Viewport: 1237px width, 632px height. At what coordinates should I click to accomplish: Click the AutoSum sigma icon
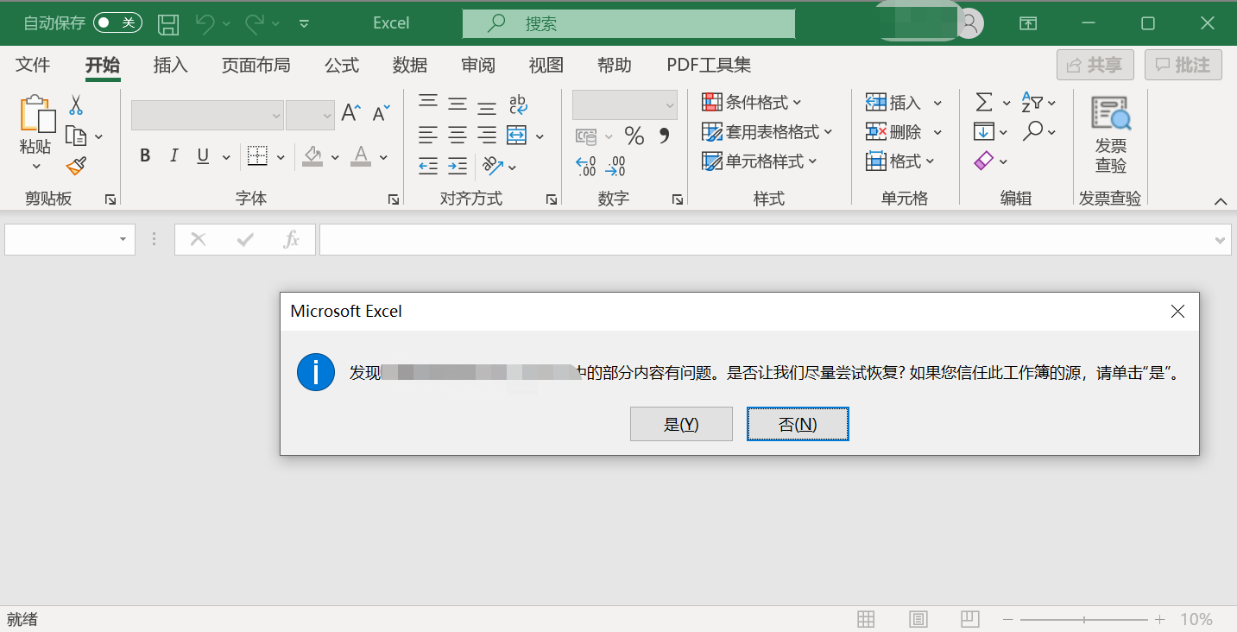coord(984,103)
